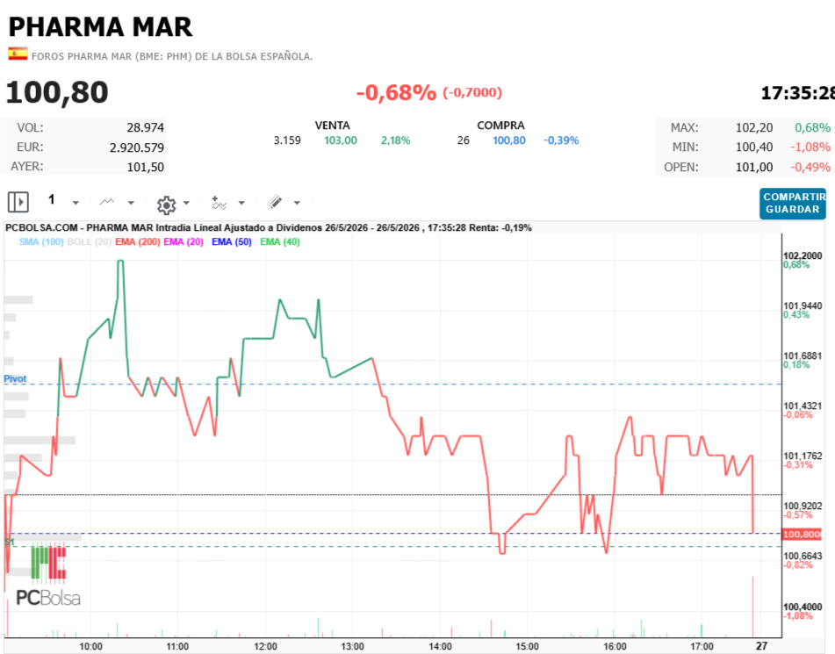The height and width of the screenshot is (654, 835).
Task: Click the AYER value 101,50
Action: click(x=146, y=167)
